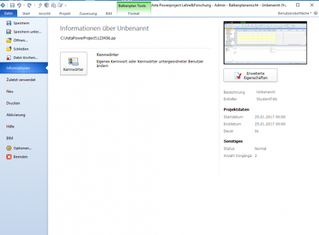Open Optionen gear icon
Image resolution: width=319 pixels, height=235 pixels.
click(9, 148)
